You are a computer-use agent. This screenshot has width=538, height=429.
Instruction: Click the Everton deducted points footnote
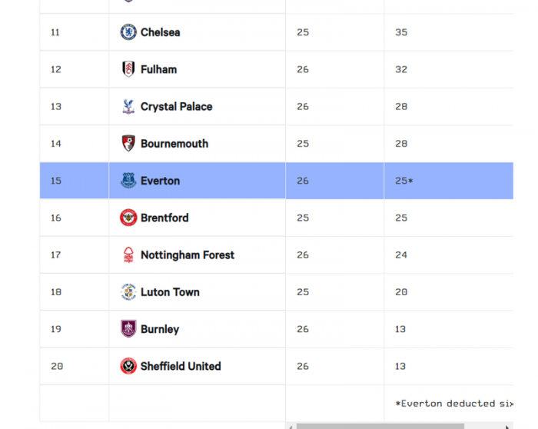pos(453,403)
